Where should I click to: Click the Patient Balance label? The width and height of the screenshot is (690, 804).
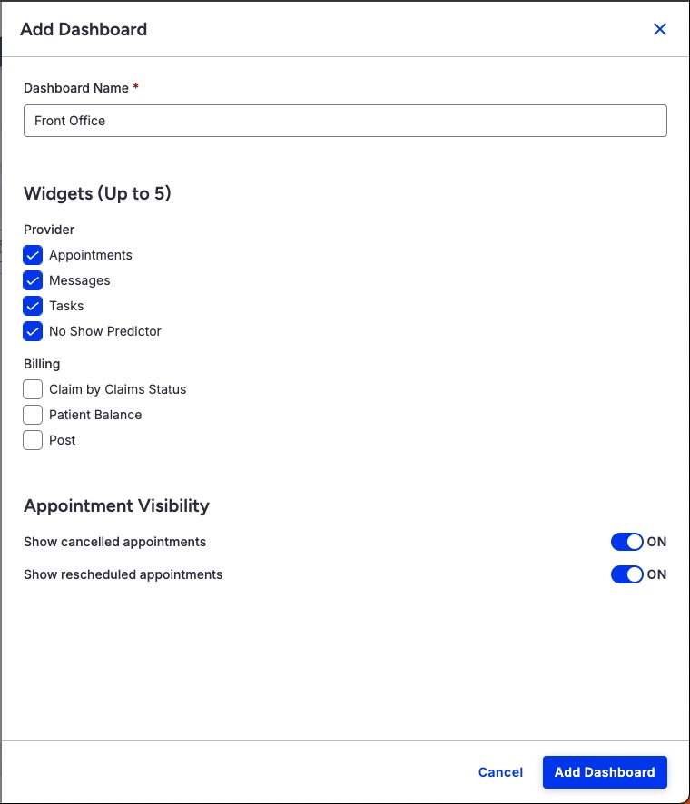(95, 415)
